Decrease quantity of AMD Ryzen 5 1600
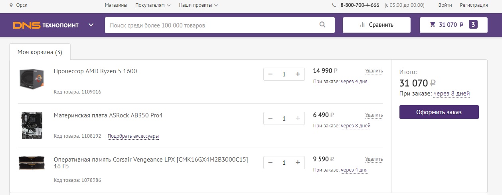 pyautogui.click(x=271, y=74)
